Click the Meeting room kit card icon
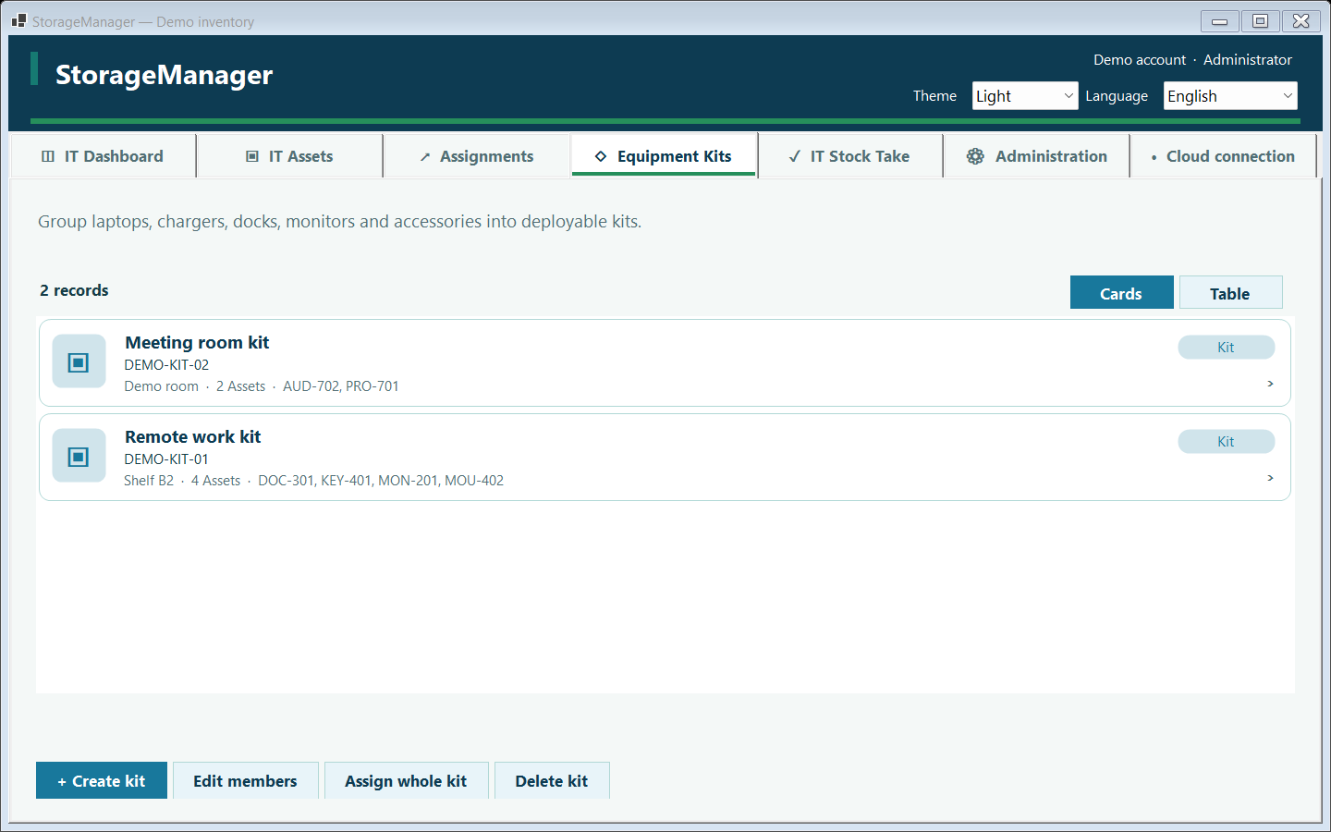The height and width of the screenshot is (832, 1331). (79, 361)
